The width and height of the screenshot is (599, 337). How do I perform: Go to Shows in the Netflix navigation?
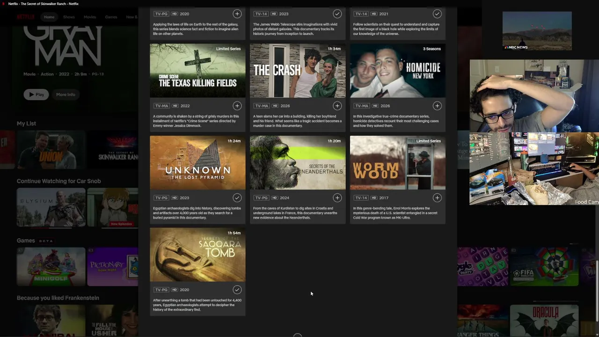[x=69, y=17]
